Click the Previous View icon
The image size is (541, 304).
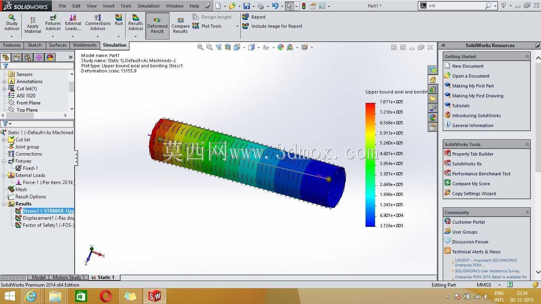(x=219, y=47)
